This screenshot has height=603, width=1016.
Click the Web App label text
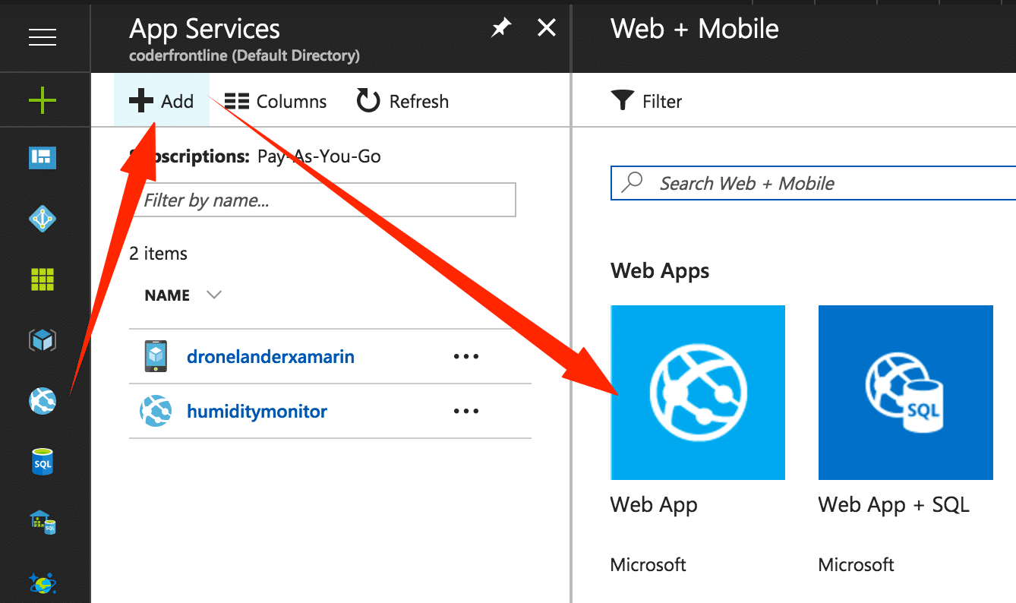[654, 505]
